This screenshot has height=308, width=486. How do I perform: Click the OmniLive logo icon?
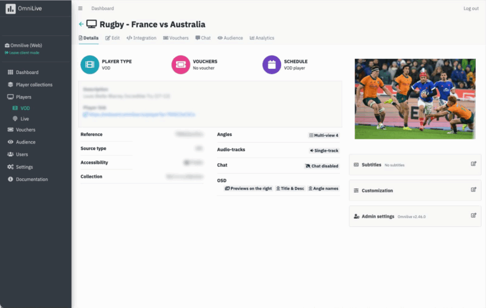11,9
